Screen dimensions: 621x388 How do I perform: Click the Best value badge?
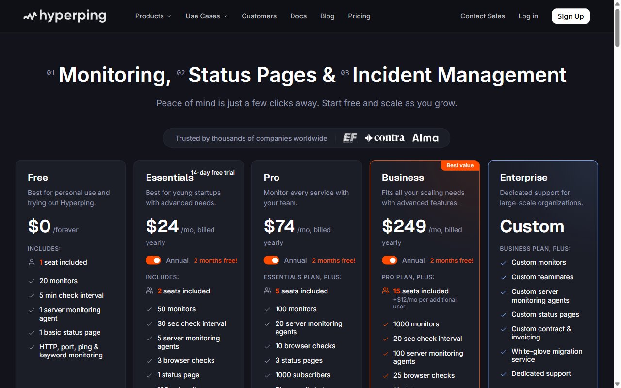(x=460, y=165)
